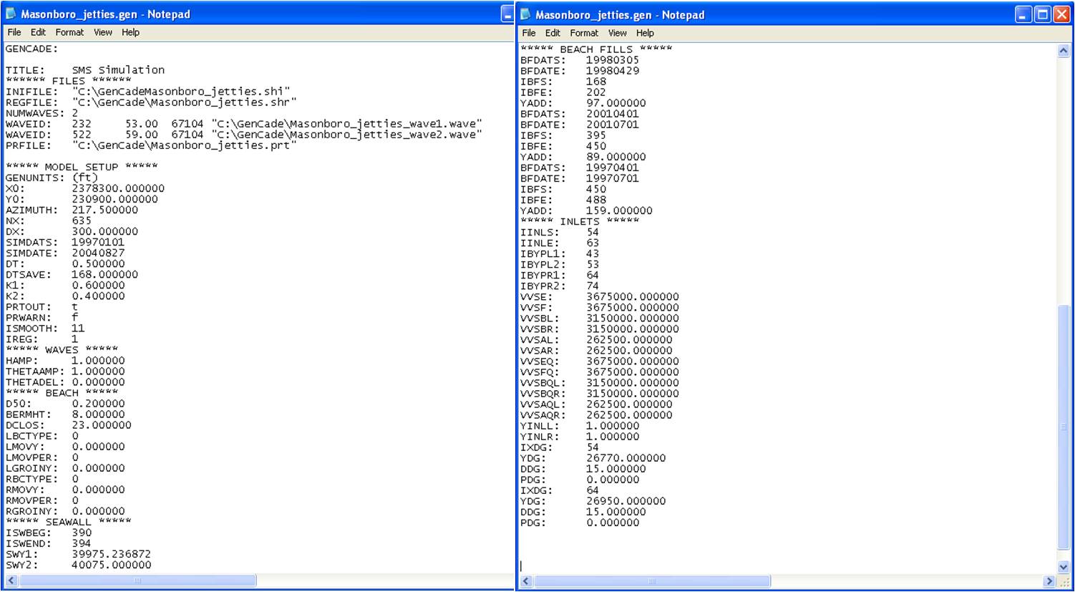Click YADD value 159.000000

pos(619,210)
